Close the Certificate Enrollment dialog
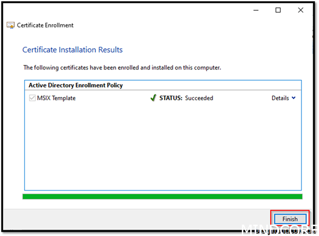319x236 pixels. tap(300, 10)
